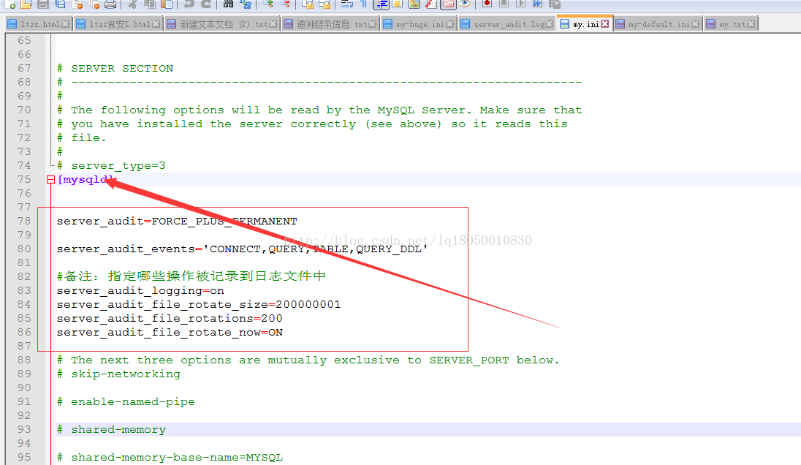Print the current document

tap(110, 4)
